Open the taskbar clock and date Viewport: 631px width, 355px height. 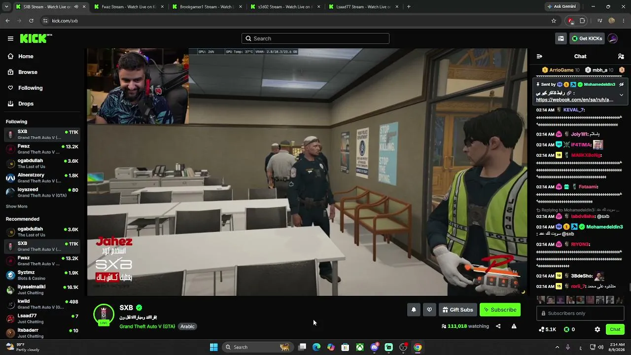coord(617,347)
